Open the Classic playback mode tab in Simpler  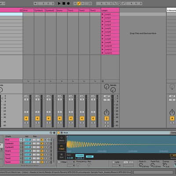(62, 139)
